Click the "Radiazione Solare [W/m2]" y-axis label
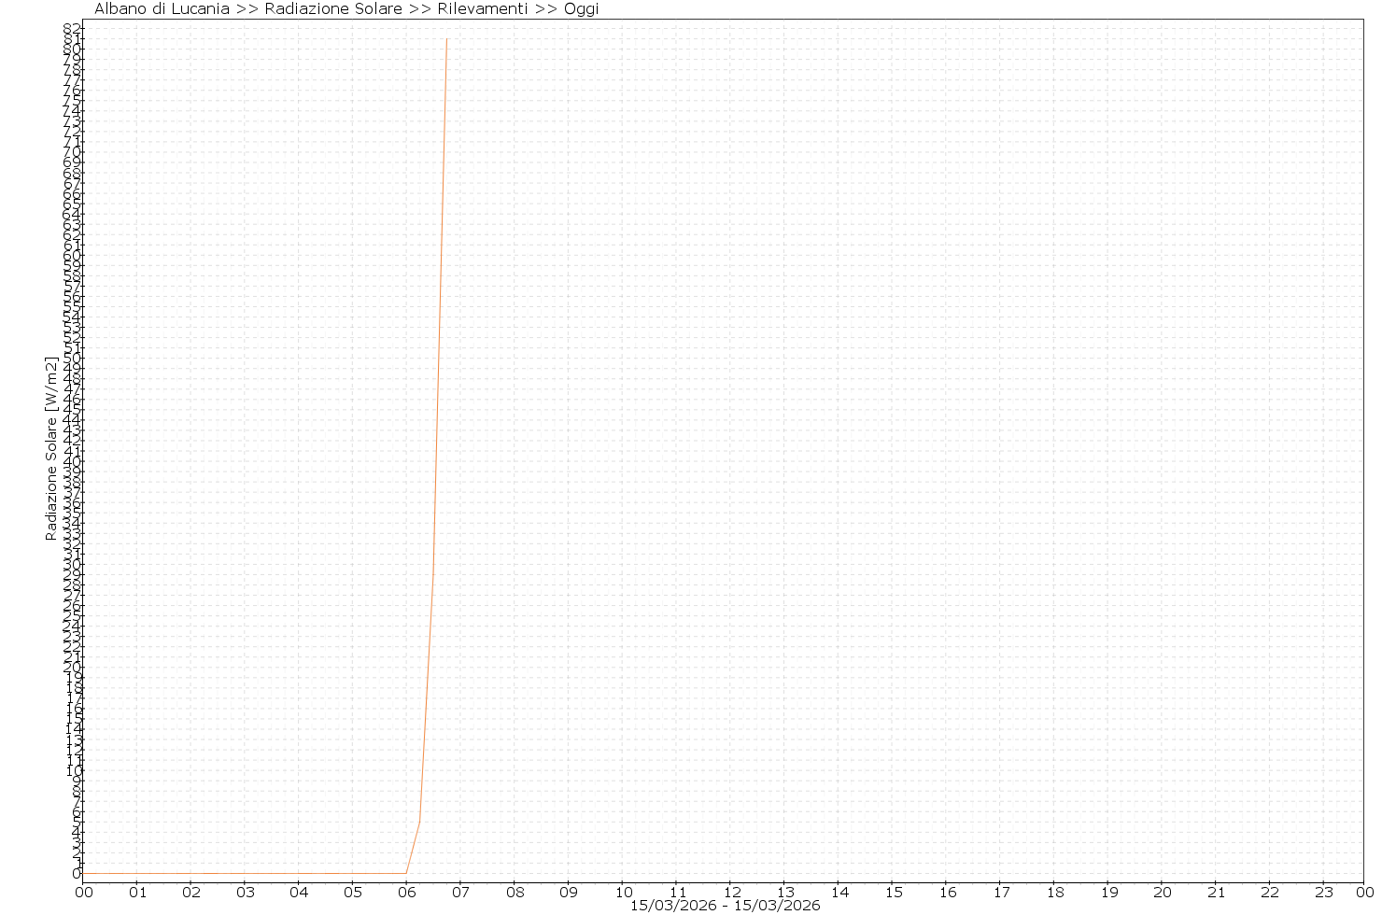The height and width of the screenshot is (915, 1382). [x=51, y=448]
